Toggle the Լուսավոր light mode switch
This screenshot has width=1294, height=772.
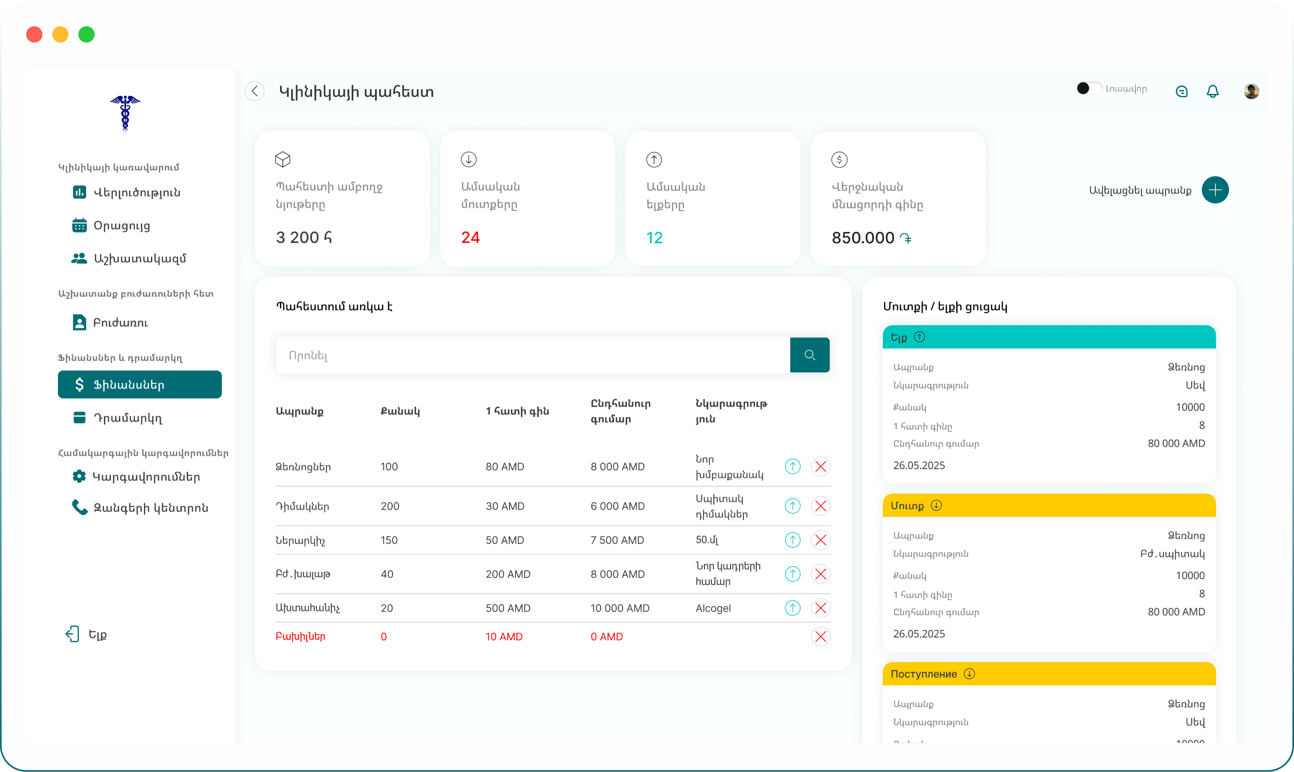click(1089, 88)
